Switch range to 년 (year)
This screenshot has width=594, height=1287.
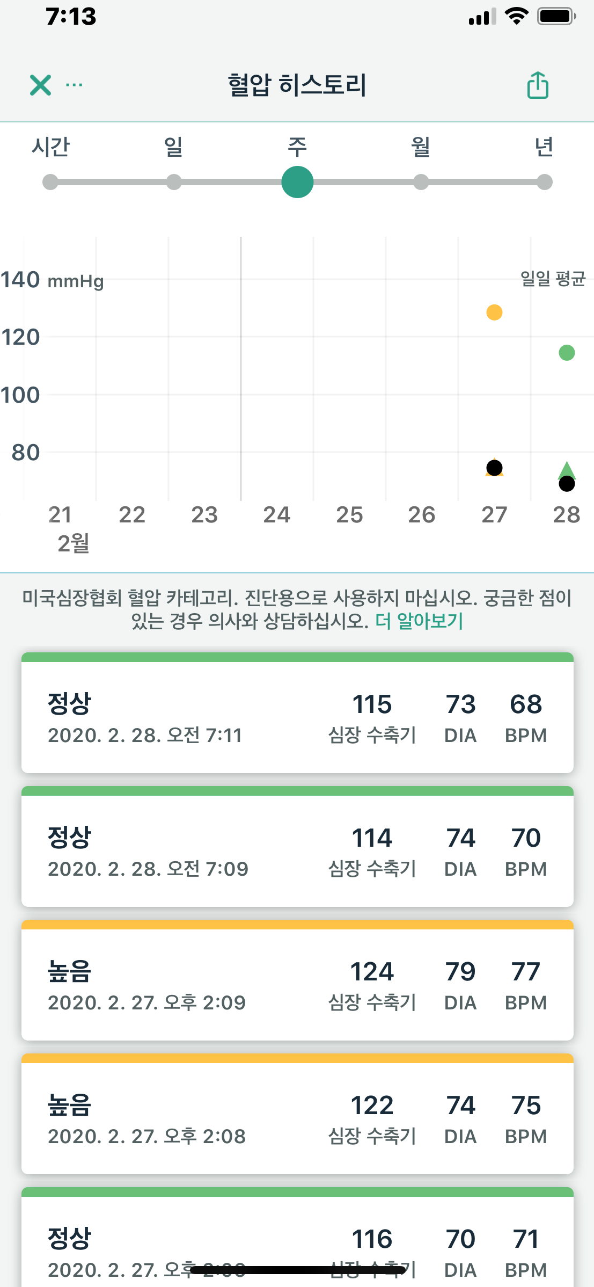[544, 182]
